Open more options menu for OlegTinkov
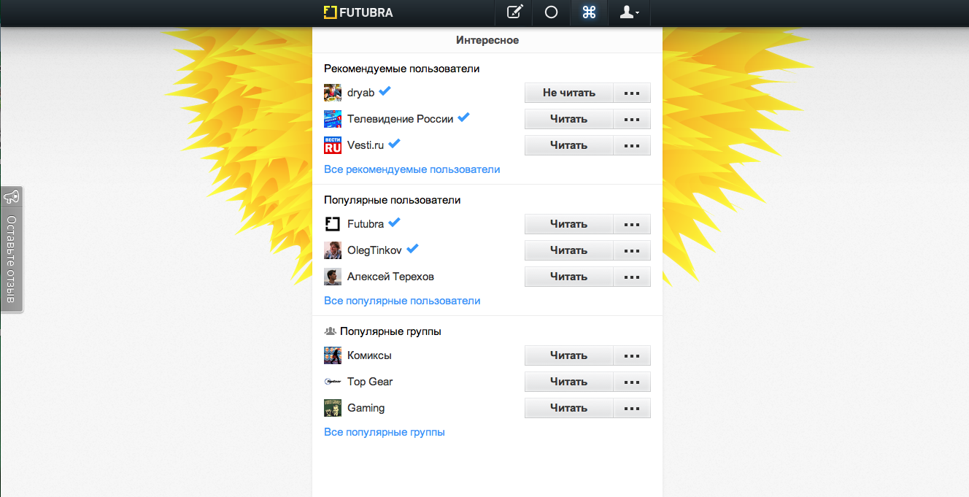The width and height of the screenshot is (969, 497). pyautogui.click(x=632, y=250)
